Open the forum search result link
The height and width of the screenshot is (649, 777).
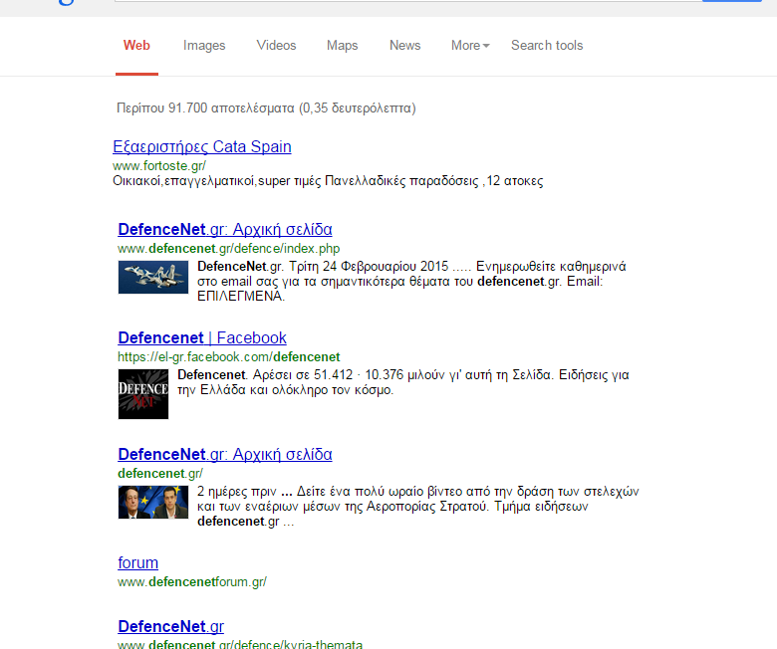(x=138, y=563)
